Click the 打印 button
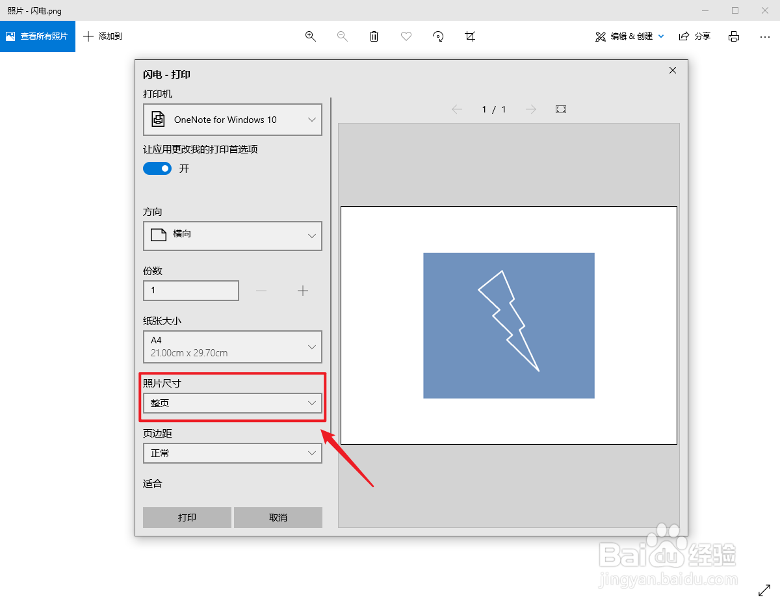 coord(187,518)
